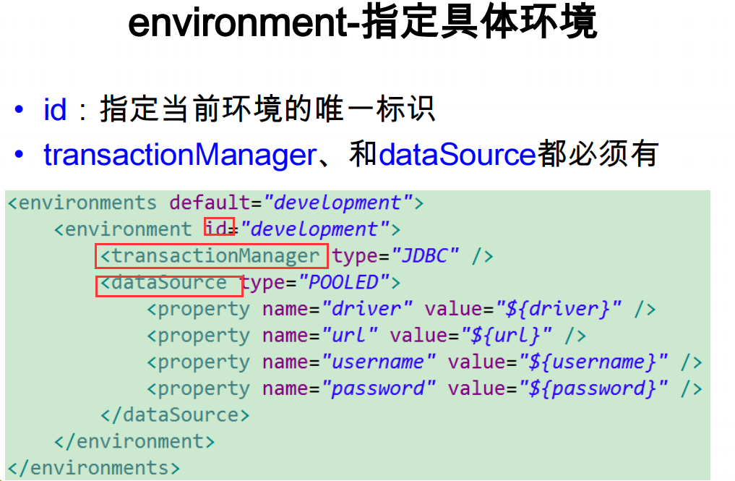The image size is (735, 481).
Task: Click the name="driver" property attribute
Action: [337, 310]
